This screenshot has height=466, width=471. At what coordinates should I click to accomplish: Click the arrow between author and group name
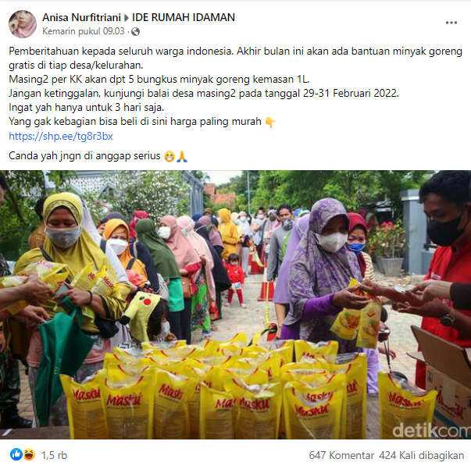(127, 18)
